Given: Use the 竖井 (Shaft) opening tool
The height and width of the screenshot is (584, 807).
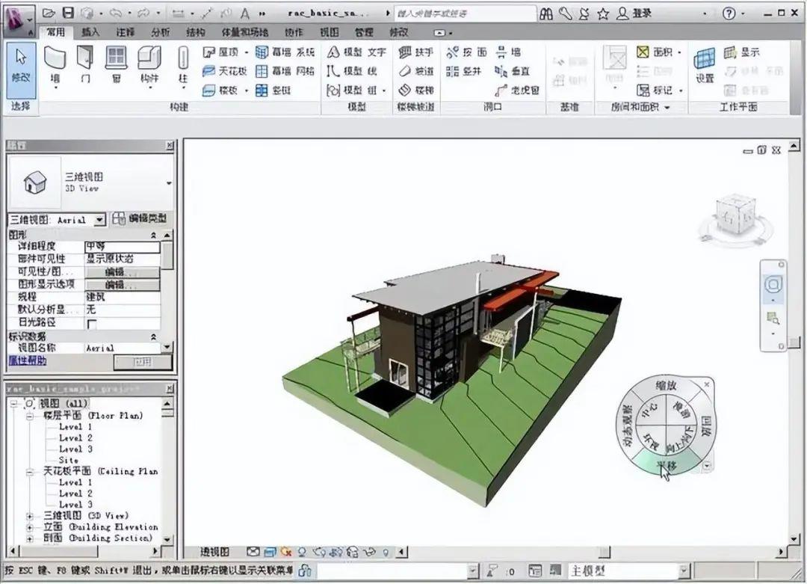Looking at the screenshot, I should (x=463, y=71).
